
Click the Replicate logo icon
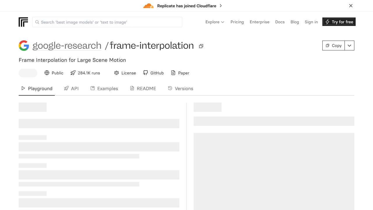point(23,22)
